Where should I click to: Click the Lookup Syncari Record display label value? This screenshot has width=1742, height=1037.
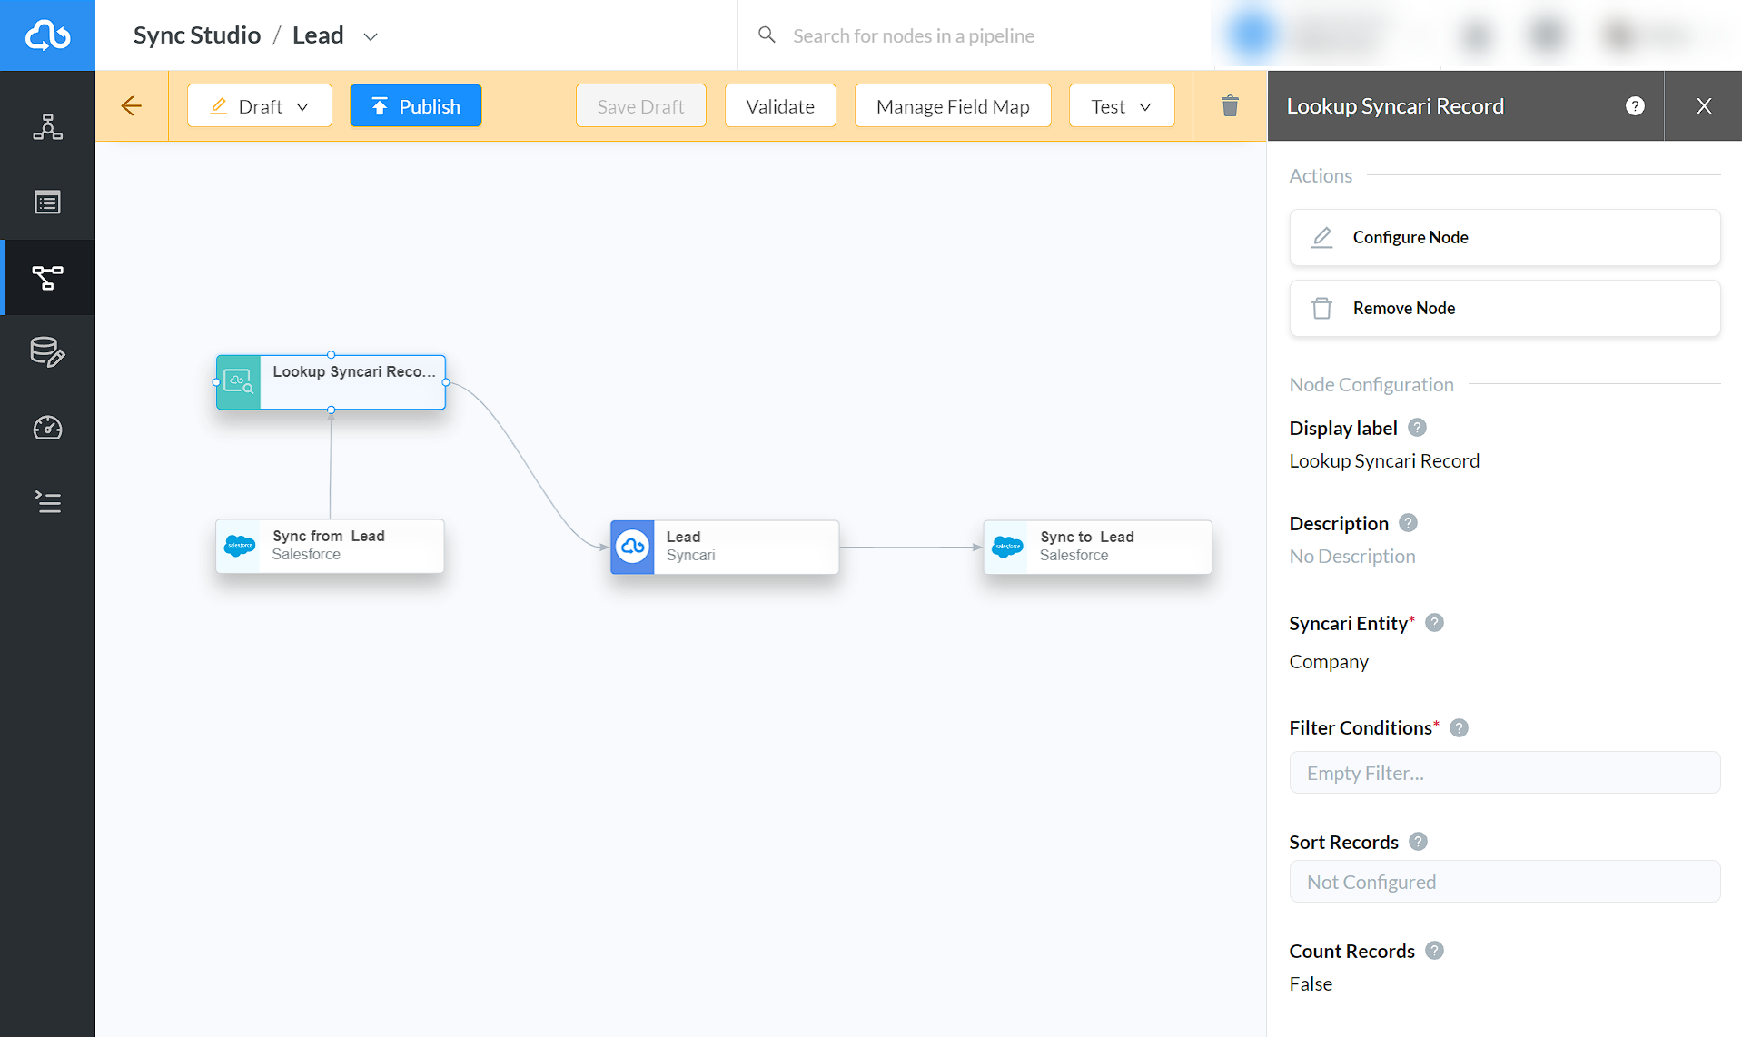[x=1384, y=460]
